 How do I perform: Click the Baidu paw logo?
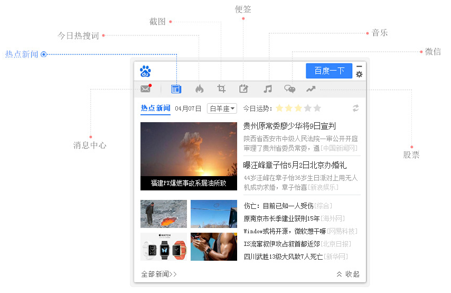click(x=146, y=71)
